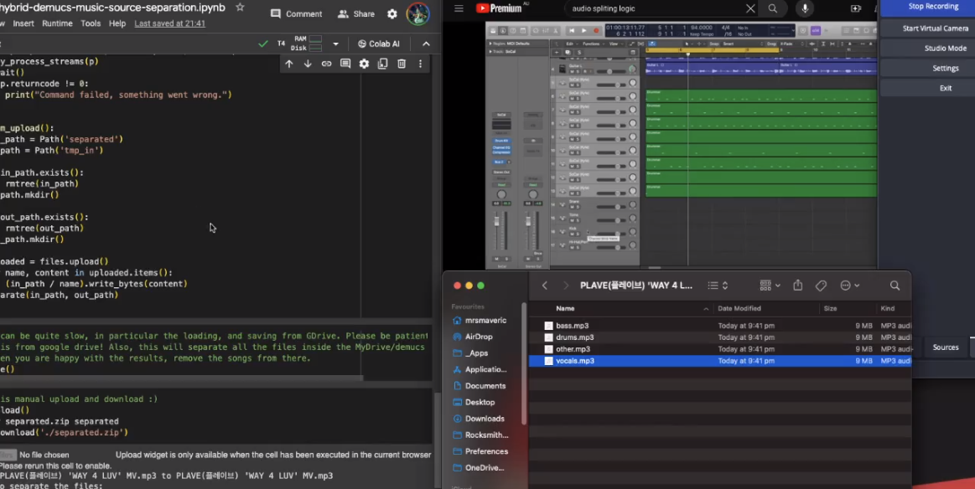Click the Stop Recording button

(x=933, y=7)
